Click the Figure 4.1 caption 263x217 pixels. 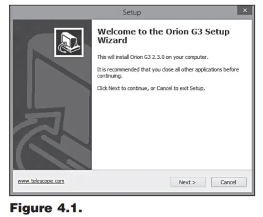[46, 208]
